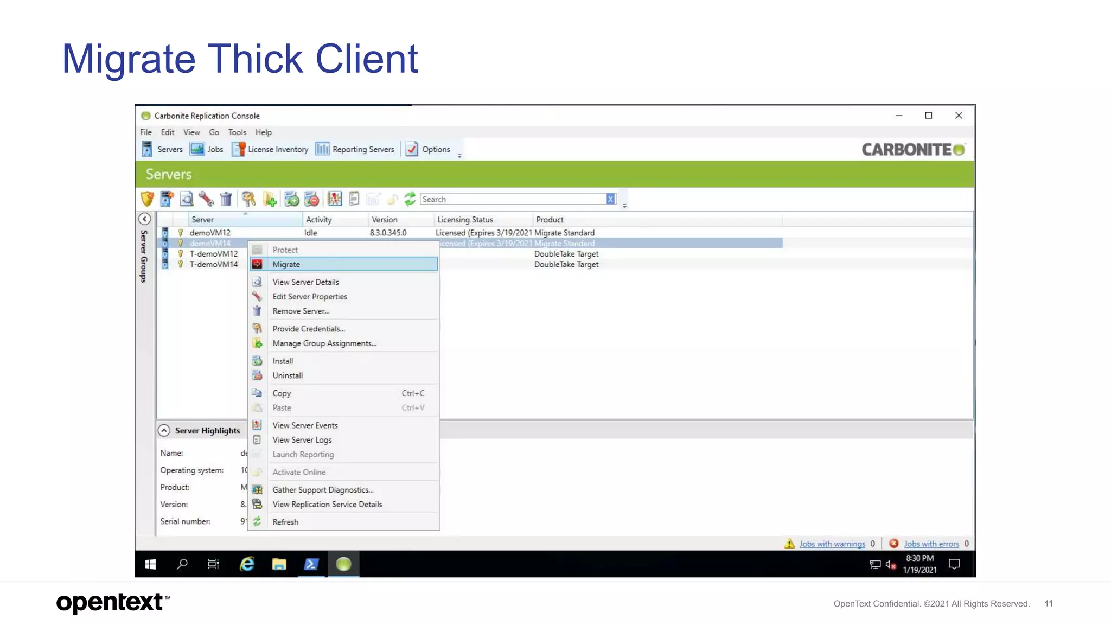Sort by the Product column header
This screenshot has width=1111, height=625.
coord(657,220)
